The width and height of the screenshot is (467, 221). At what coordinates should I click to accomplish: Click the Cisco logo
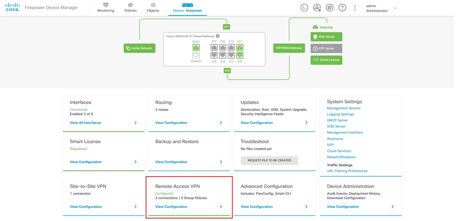point(12,7)
